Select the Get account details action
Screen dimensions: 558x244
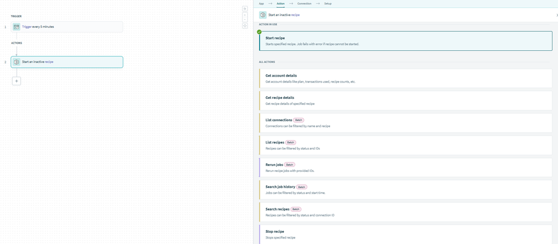[x=406, y=78]
